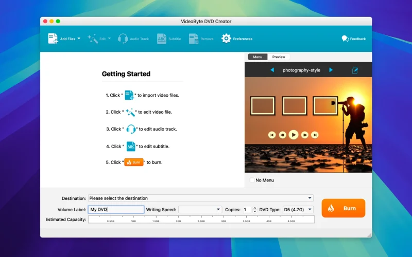Click the photography-style template name

301,70
